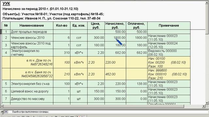Select quantity 6 in 'Членские взносы 2010' row
Screen dimensions: 209x117
click(x=62, y=38)
